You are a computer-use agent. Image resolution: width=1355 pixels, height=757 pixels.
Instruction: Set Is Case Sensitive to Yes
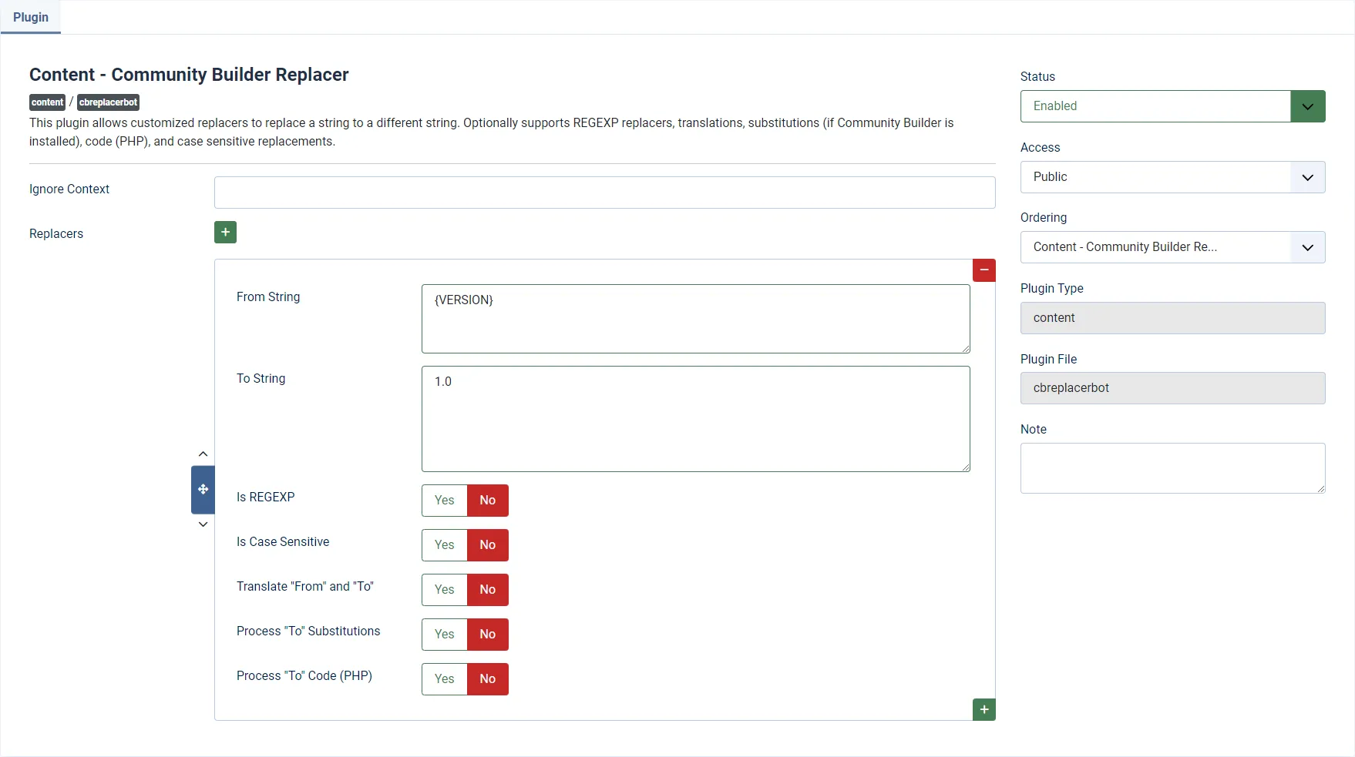point(445,545)
